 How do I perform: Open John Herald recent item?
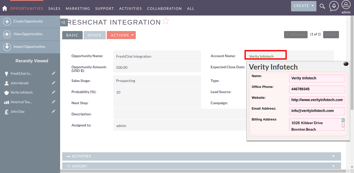(19, 83)
